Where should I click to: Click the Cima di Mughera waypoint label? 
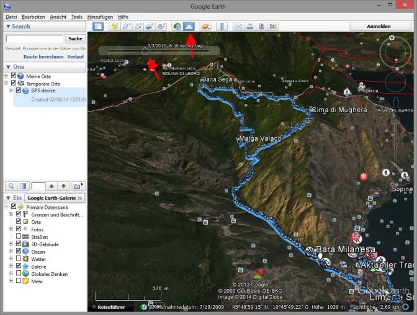pos(339,110)
